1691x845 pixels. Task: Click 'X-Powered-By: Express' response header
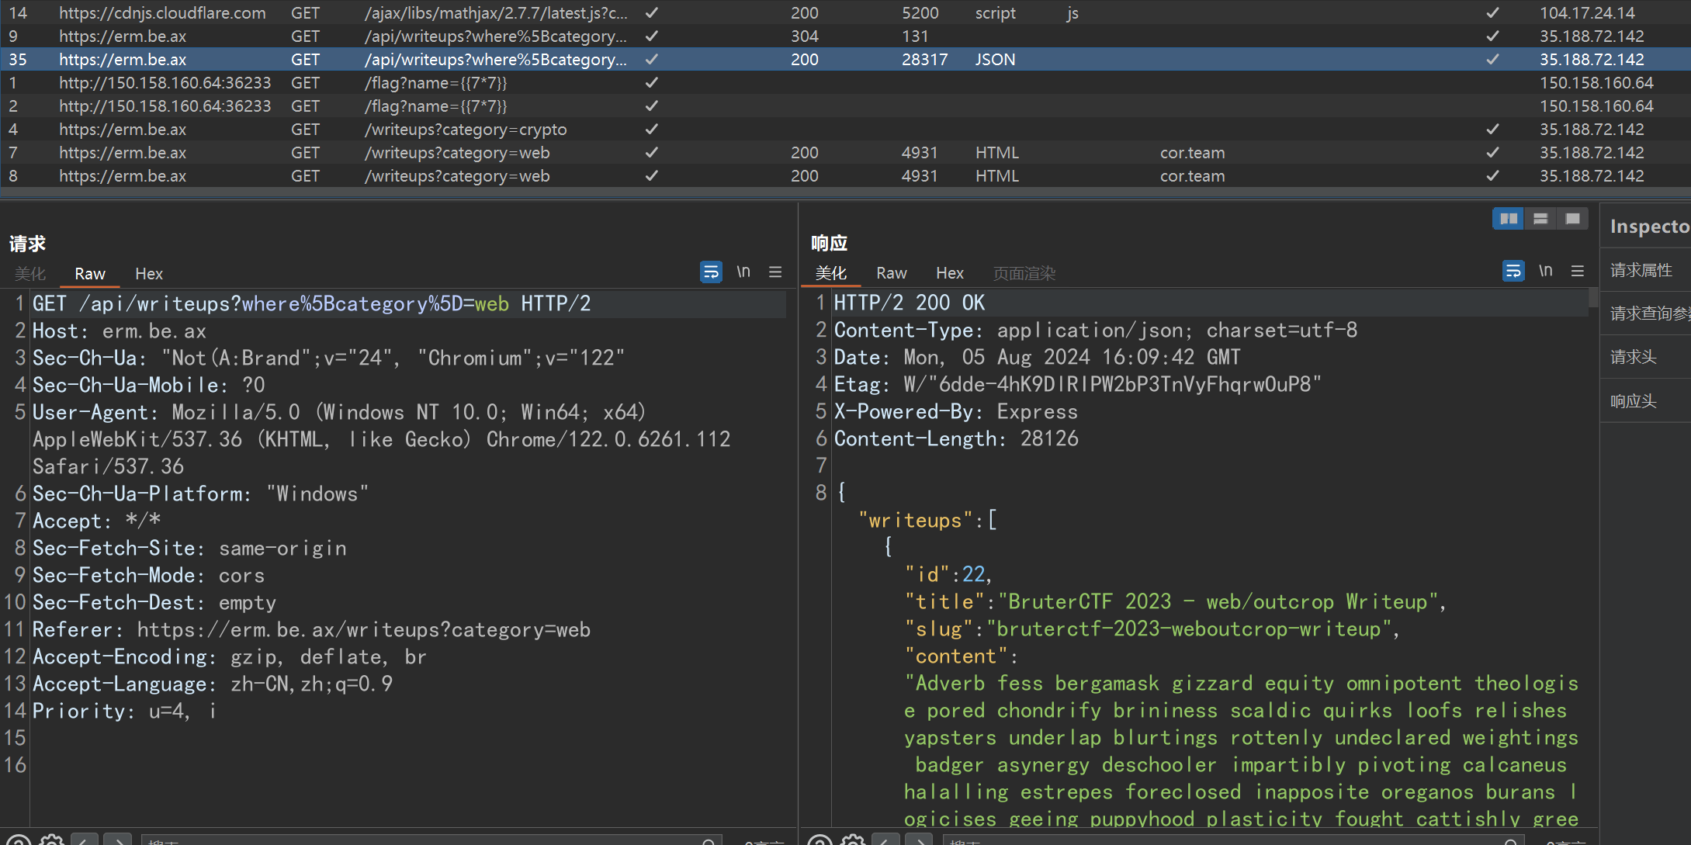(x=956, y=411)
